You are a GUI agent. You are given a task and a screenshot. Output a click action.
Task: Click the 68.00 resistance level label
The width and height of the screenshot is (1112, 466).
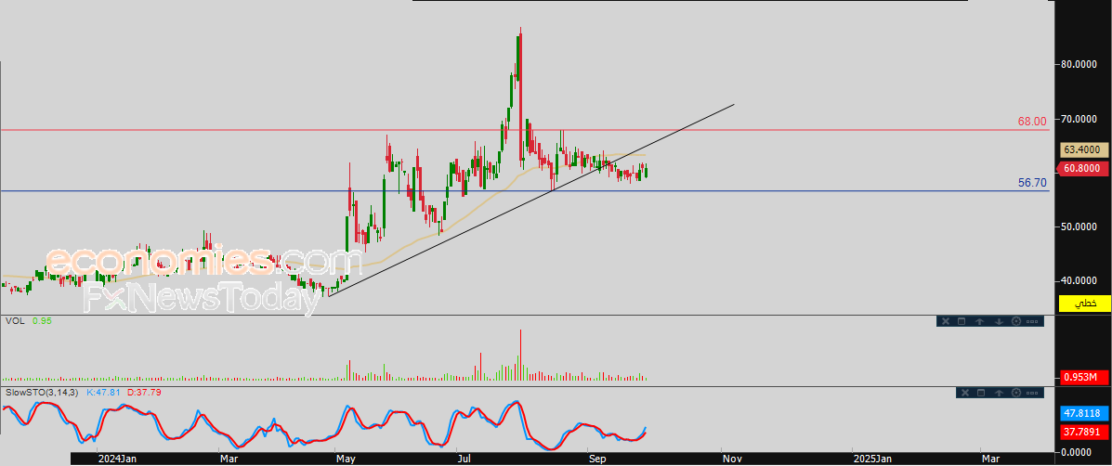1033,122
